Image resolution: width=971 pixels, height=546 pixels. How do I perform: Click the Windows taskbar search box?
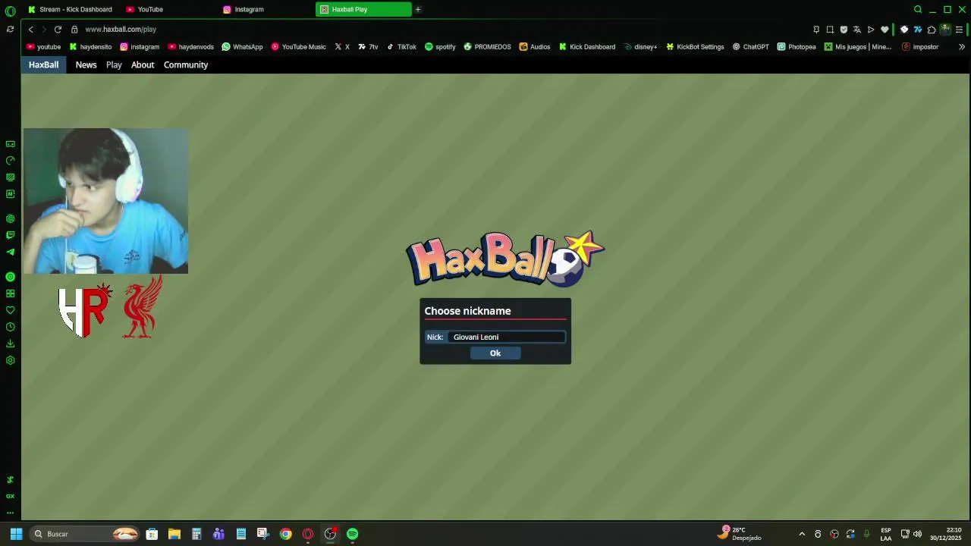86,534
